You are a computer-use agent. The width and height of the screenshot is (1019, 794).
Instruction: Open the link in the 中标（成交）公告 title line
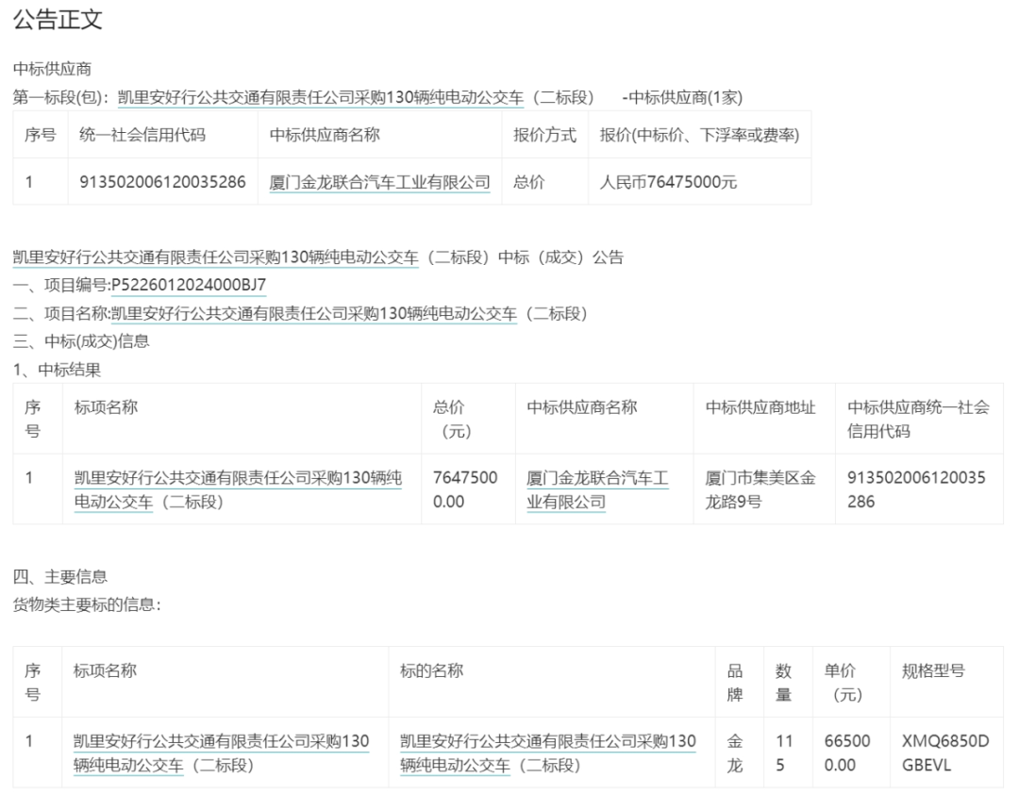click(x=216, y=257)
